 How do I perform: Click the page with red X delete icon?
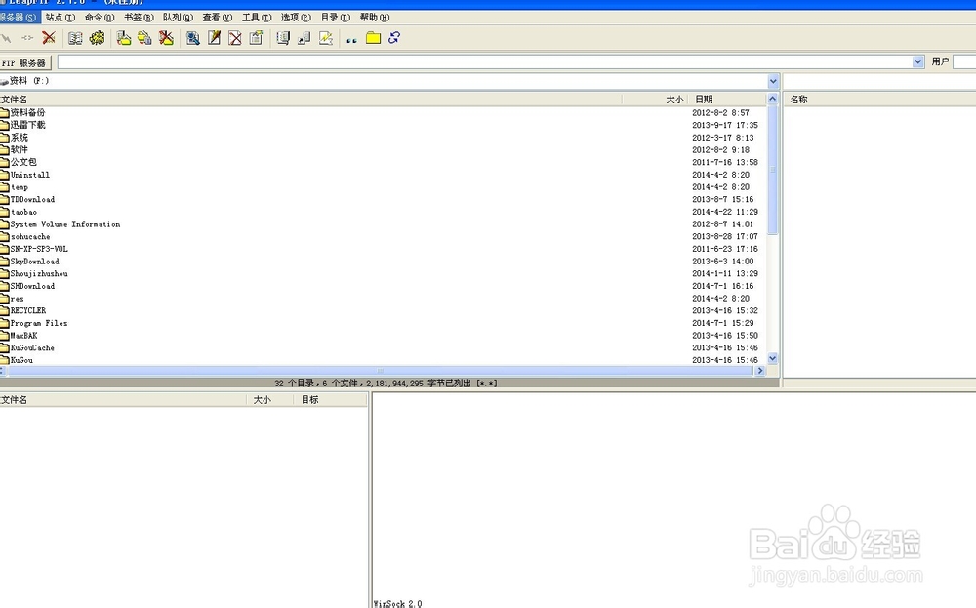235,38
